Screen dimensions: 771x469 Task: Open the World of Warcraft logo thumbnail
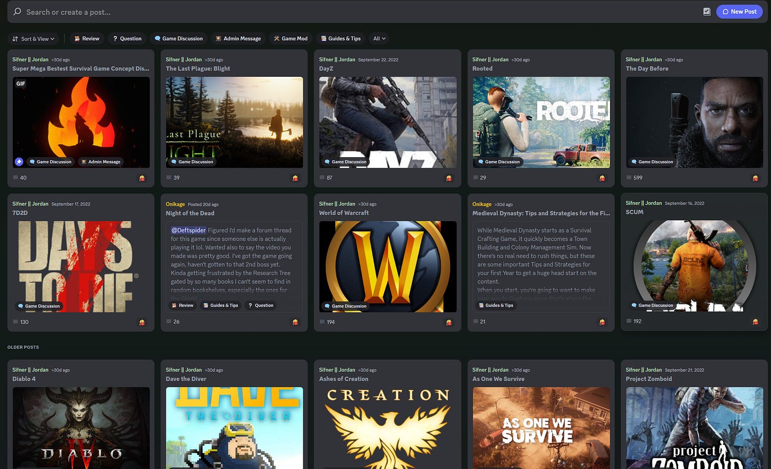388,266
